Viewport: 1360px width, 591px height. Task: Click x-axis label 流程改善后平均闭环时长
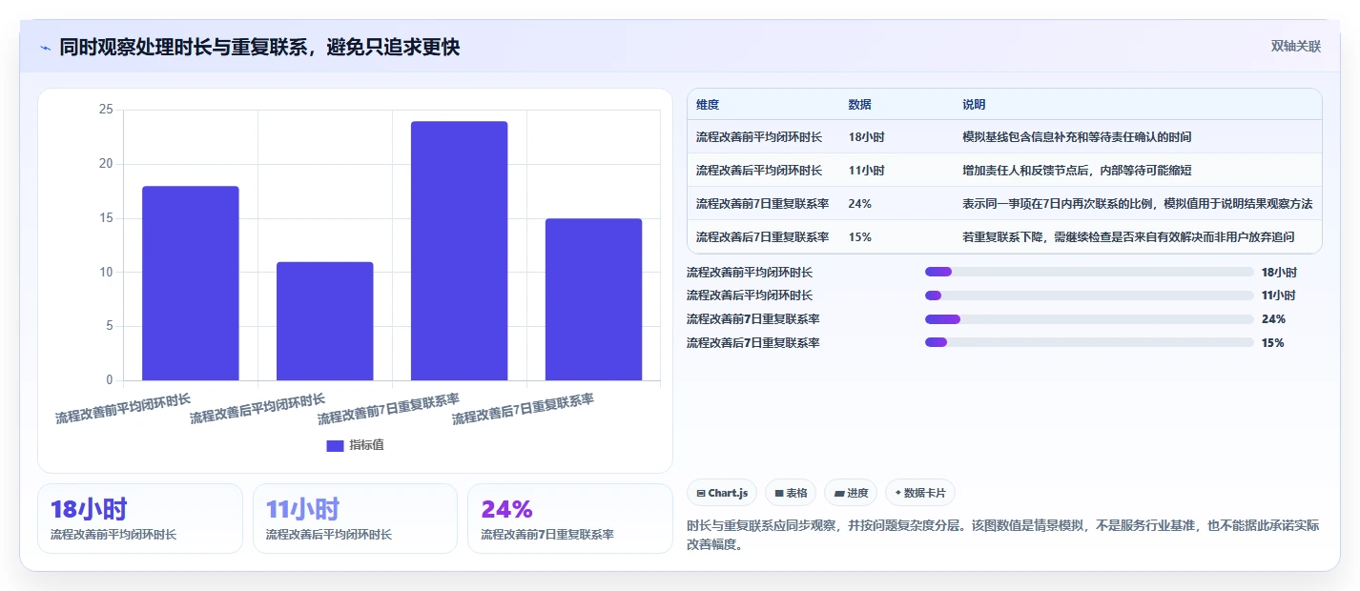[x=258, y=409]
